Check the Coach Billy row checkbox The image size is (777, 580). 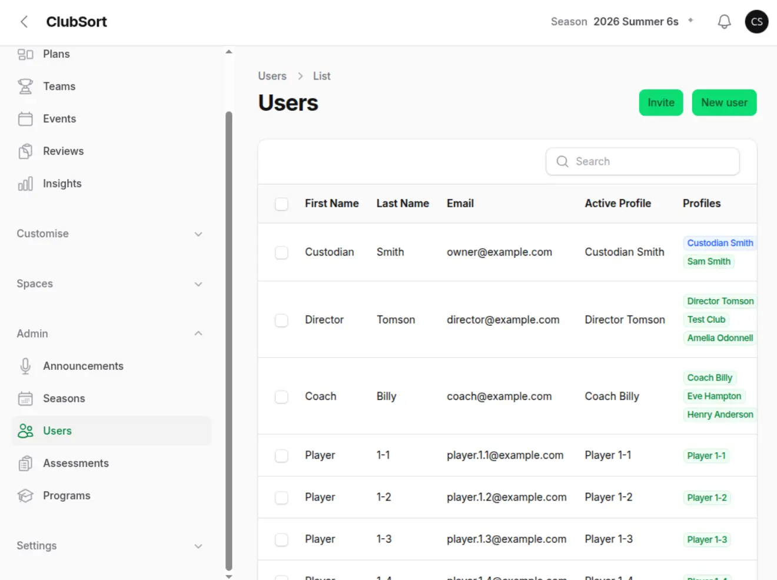pos(281,397)
